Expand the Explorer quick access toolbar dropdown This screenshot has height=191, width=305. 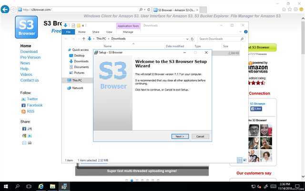pos(83,25)
